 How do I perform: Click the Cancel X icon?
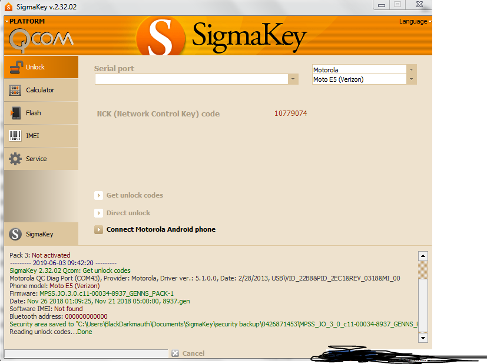coord(175,353)
